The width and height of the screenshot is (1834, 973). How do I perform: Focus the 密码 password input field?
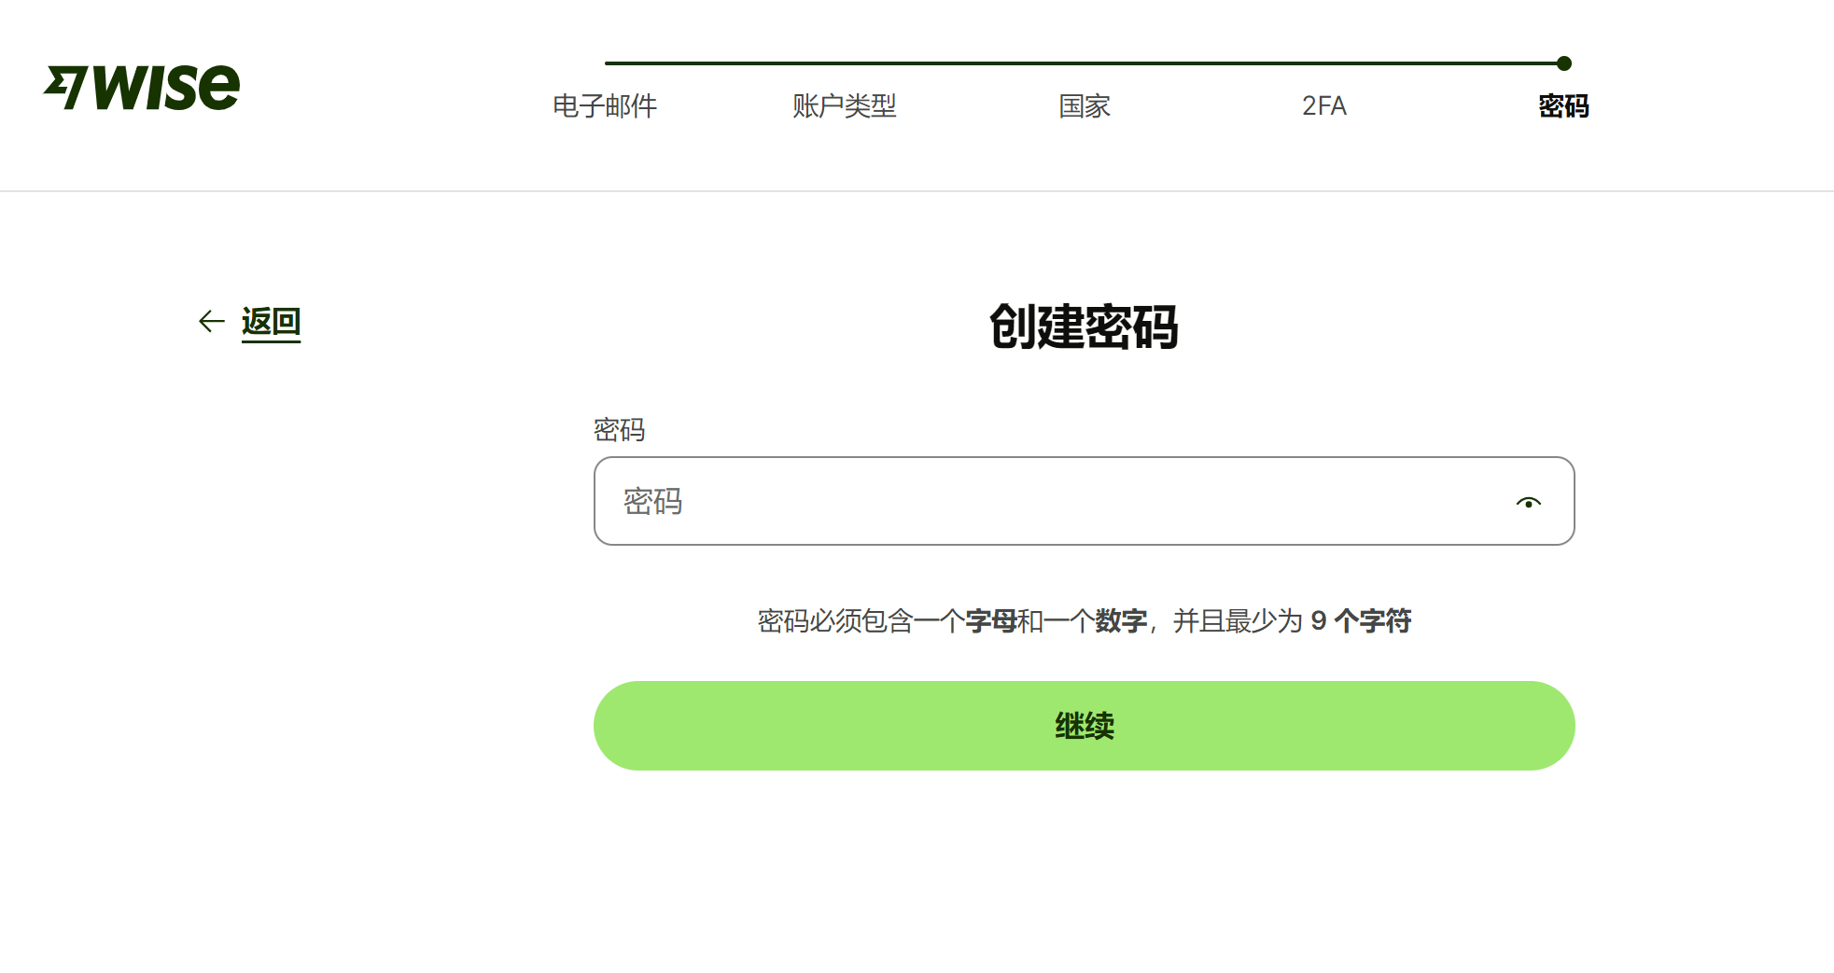(x=1045, y=502)
